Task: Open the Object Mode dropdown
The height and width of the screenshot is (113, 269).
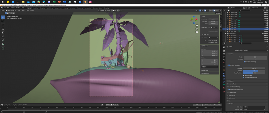Action: (x=10, y=10)
